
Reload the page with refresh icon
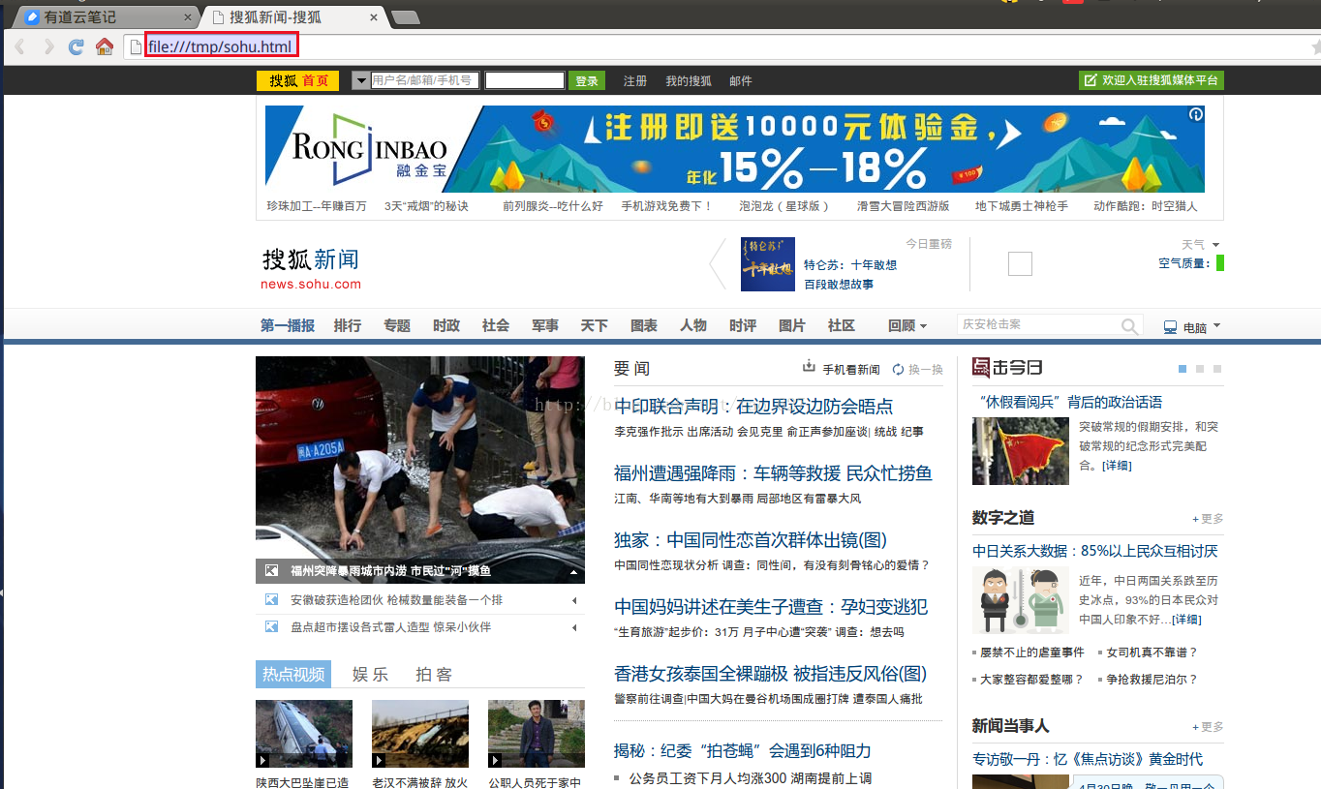pos(76,46)
